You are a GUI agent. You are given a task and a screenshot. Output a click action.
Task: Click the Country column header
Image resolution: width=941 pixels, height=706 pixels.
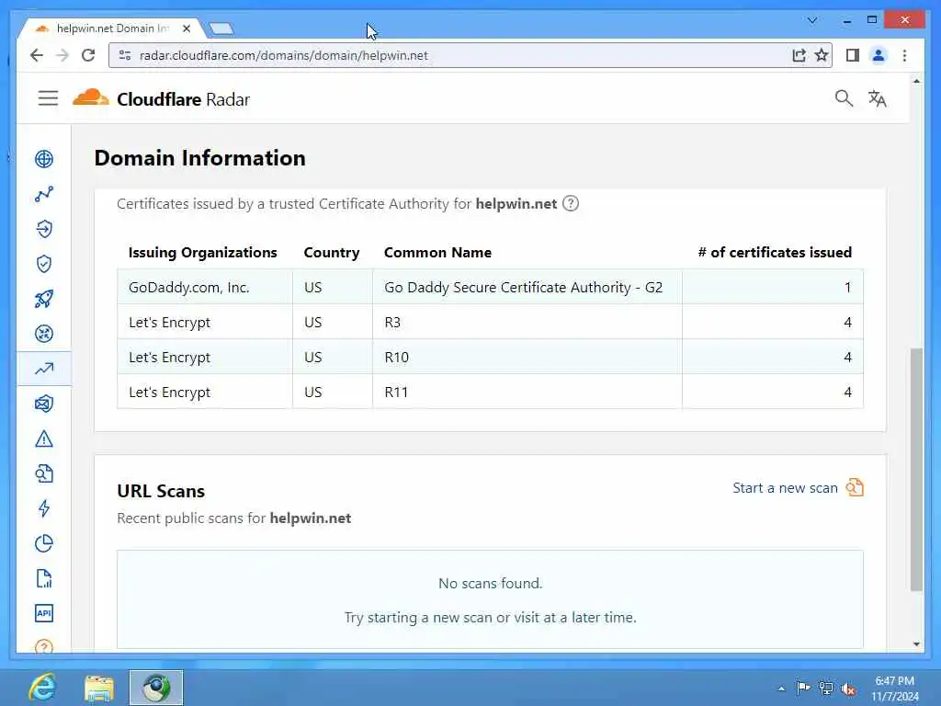pyautogui.click(x=331, y=252)
